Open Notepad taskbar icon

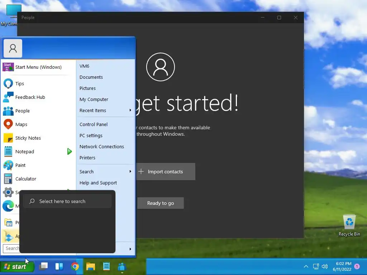tap(106, 266)
